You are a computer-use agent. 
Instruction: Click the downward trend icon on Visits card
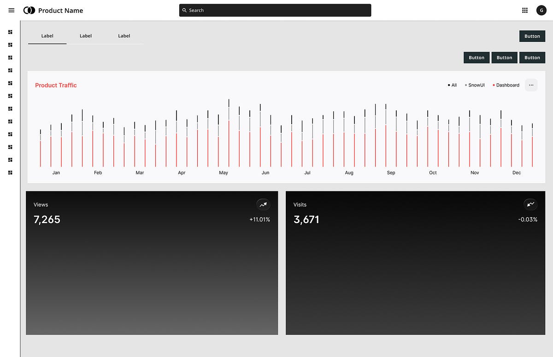tap(531, 204)
